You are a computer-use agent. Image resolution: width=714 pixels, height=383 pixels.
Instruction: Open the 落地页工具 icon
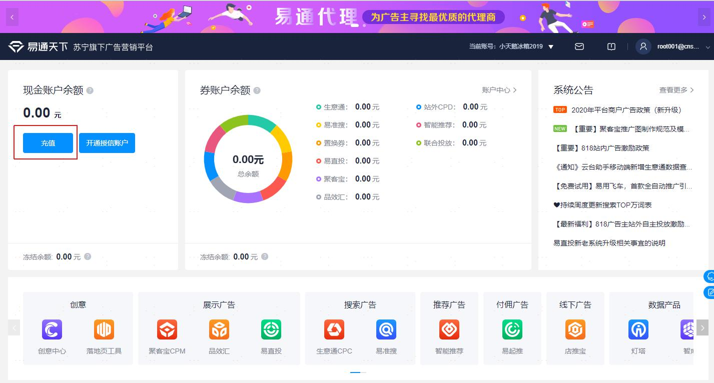tap(104, 330)
